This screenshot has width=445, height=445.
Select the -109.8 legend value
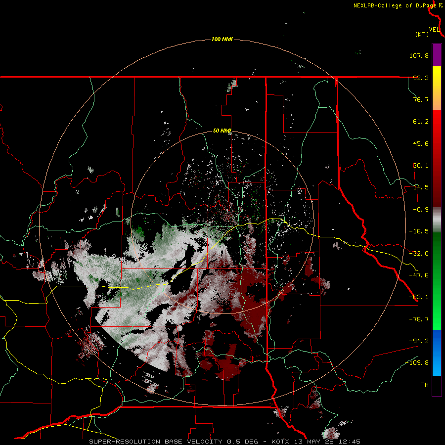pos(417,363)
